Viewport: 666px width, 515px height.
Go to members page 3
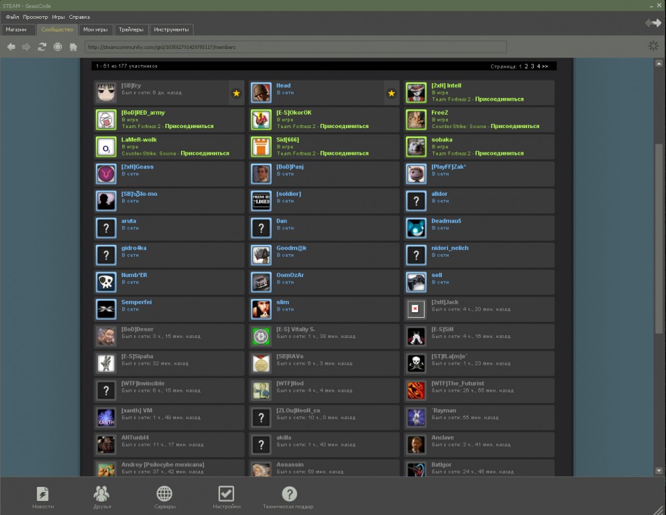coord(533,66)
